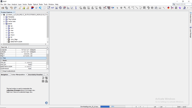Open the Scatter Plot tool icon
The width and height of the screenshot is (192, 108).
coord(72,8)
